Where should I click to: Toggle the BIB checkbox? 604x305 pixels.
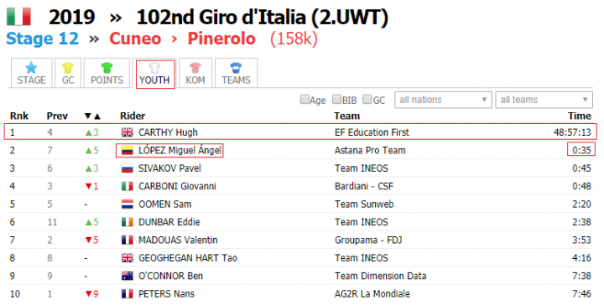click(336, 100)
